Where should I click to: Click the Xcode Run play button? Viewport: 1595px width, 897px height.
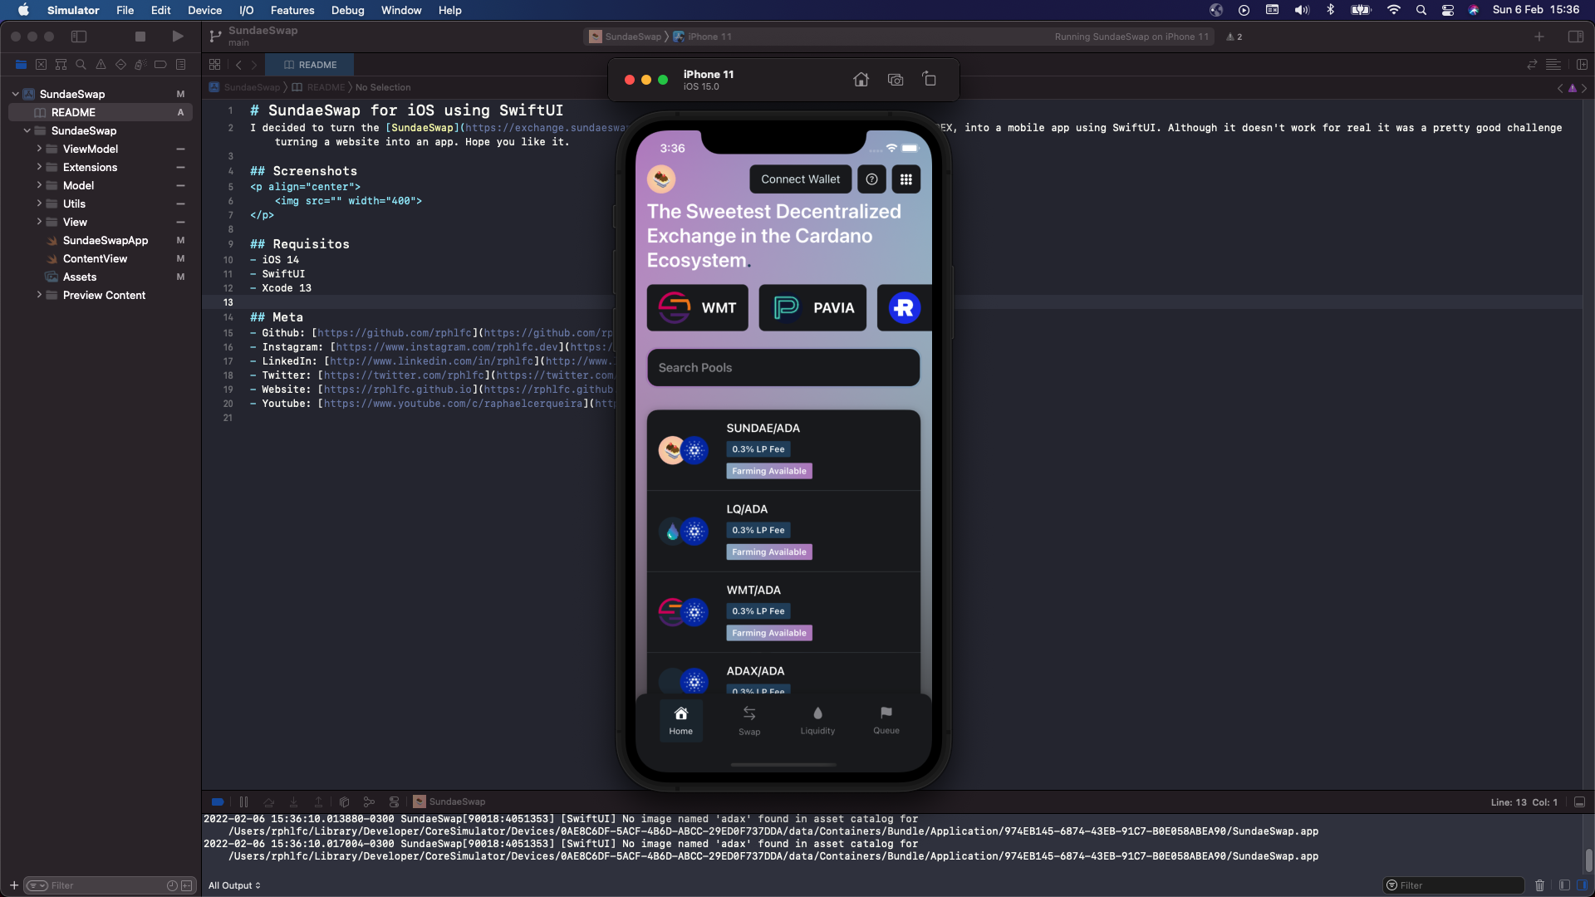(177, 37)
